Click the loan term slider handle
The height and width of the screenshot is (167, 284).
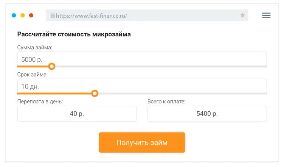coord(95,93)
